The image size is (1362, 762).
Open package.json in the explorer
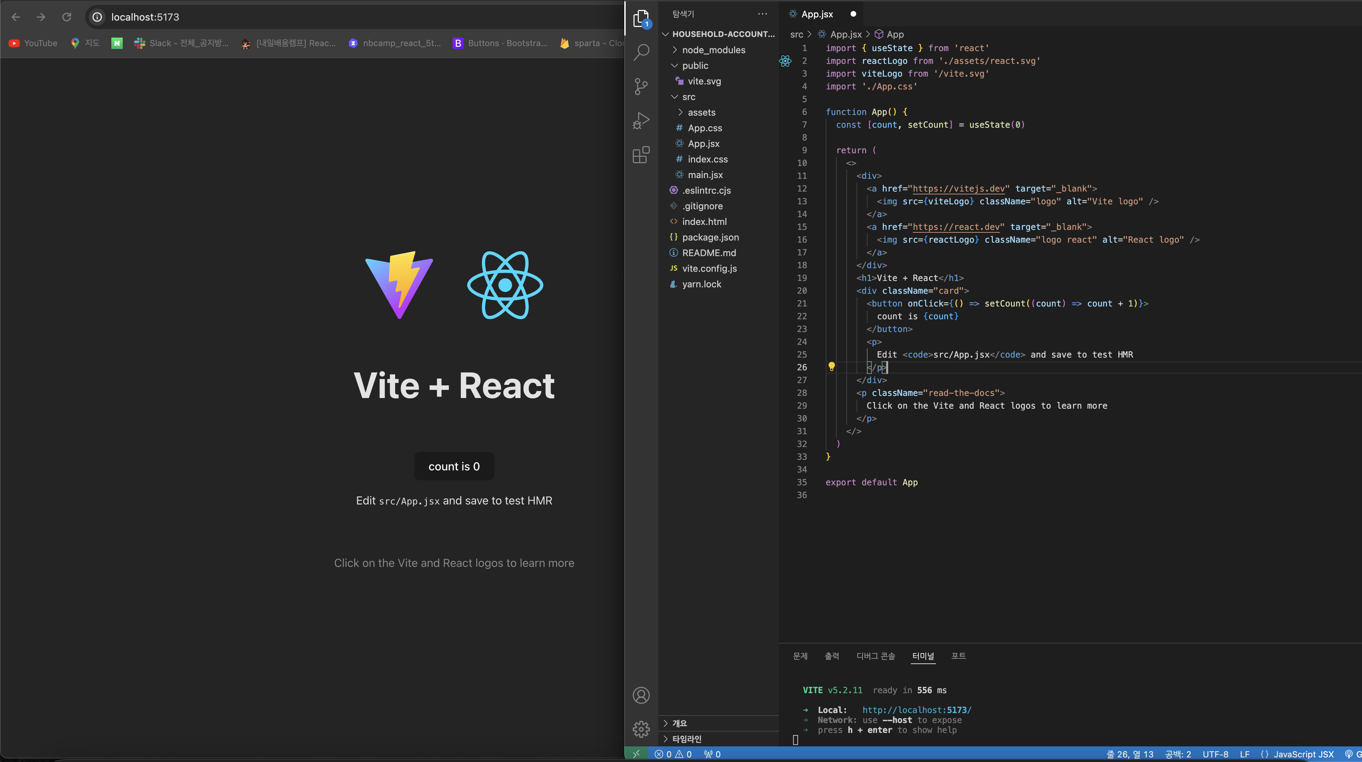click(x=710, y=237)
